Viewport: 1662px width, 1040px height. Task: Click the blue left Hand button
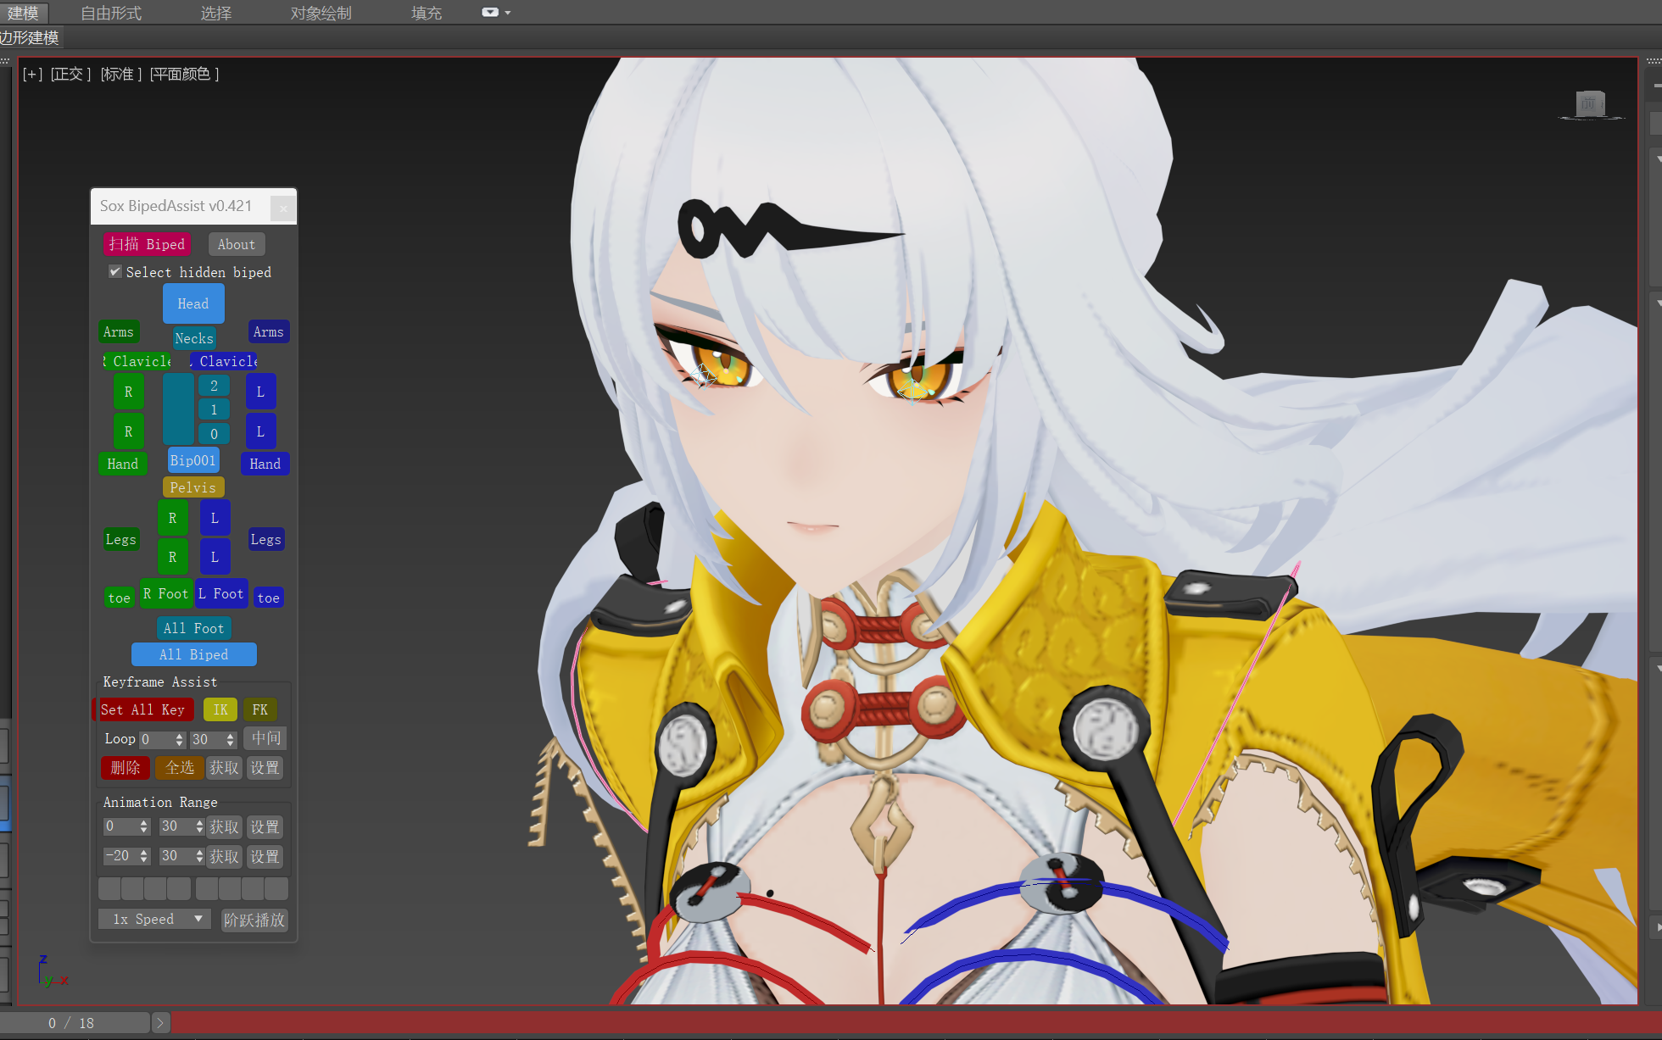(x=265, y=464)
